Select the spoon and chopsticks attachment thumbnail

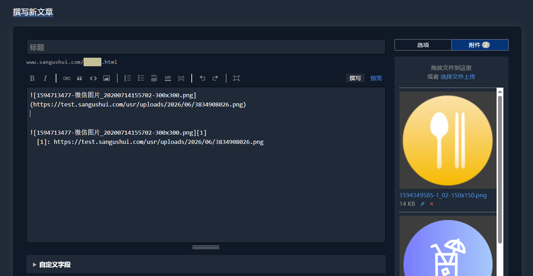pyautogui.click(x=448, y=140)
